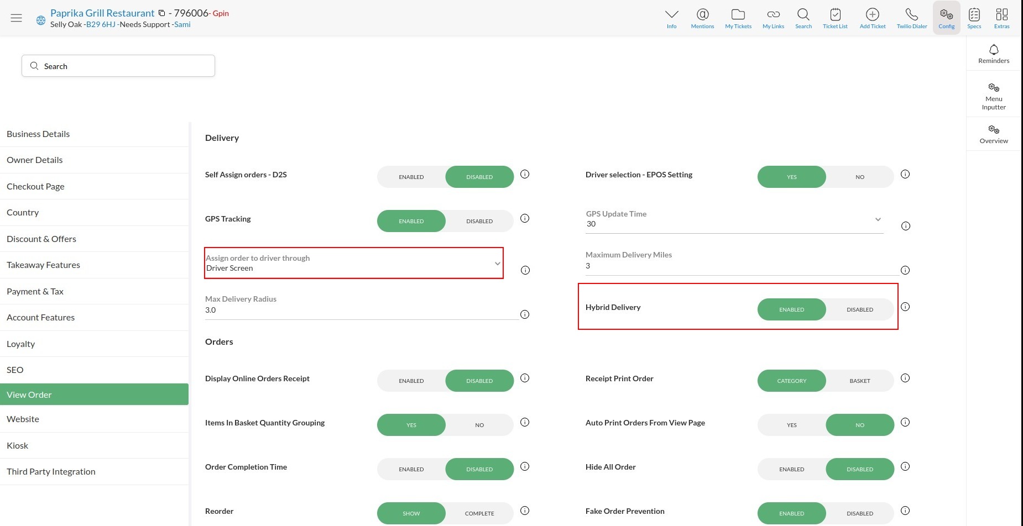Set Reorder to Complete
Viewport: 1023px width, 526px height.
pyautogui.click(x=479, y=513)
